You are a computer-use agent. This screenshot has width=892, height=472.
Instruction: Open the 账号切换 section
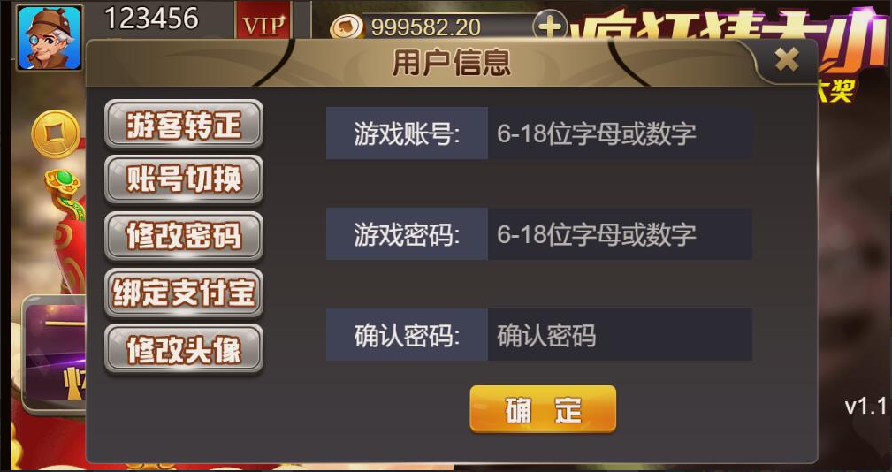click(184, 179)
